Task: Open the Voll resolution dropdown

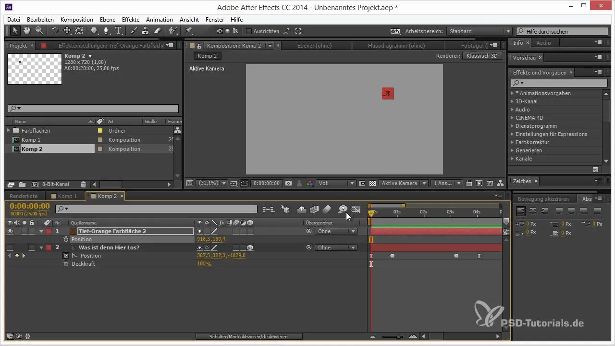Action: tap(336, 183)
